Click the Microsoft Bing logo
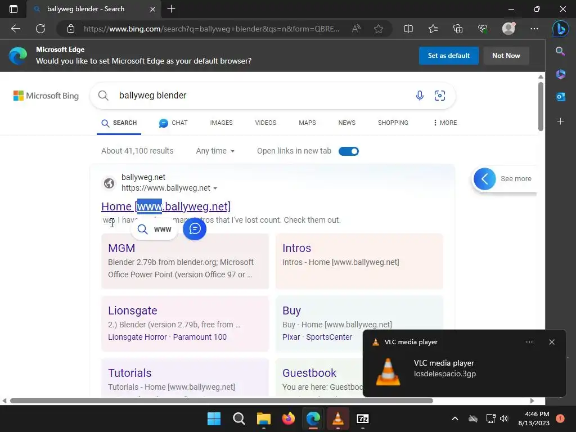The height and width of the screenshot is (432, 576). [46, 96]
